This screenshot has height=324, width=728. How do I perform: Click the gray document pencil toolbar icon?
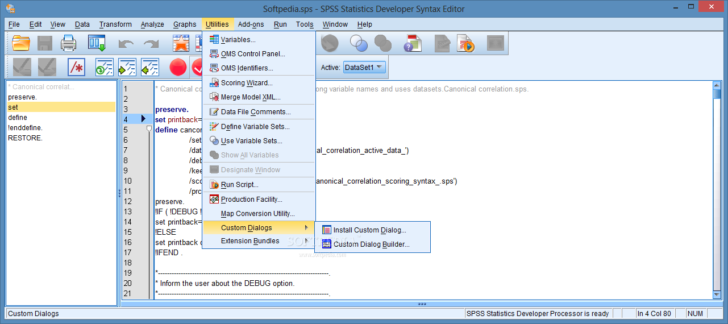(442, 43)
